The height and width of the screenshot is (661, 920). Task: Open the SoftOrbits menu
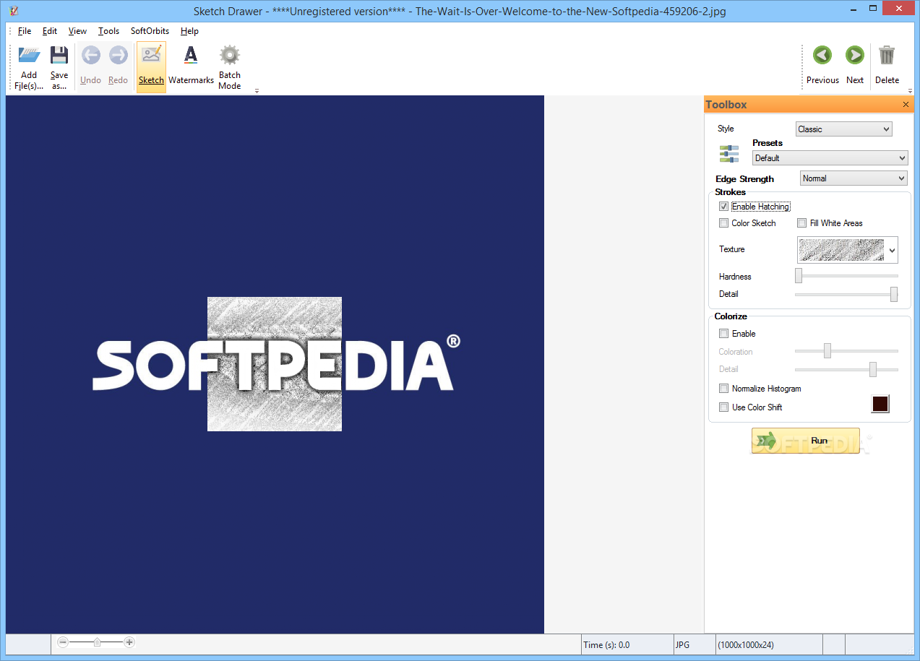(150, 31)
